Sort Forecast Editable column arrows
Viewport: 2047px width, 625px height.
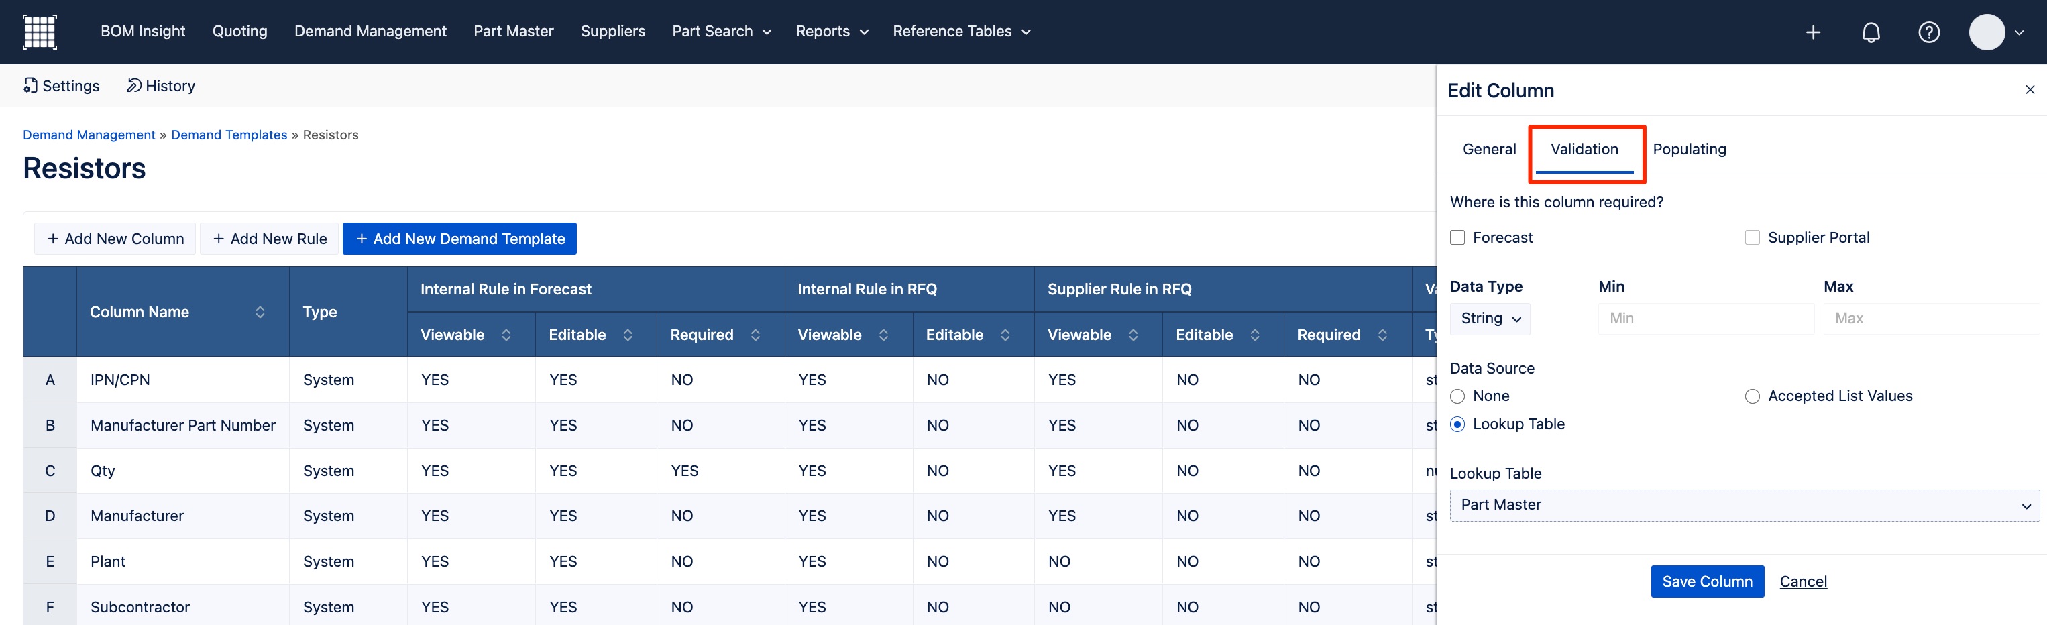[628, 335]
